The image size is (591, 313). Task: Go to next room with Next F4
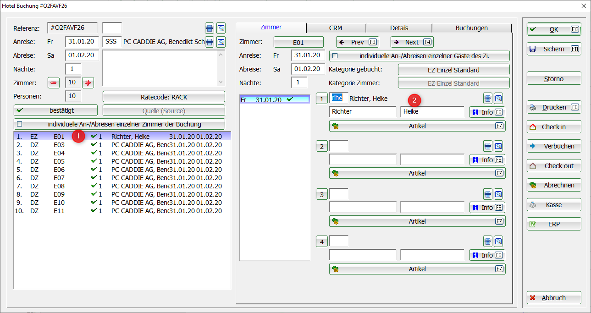(412, 42)
